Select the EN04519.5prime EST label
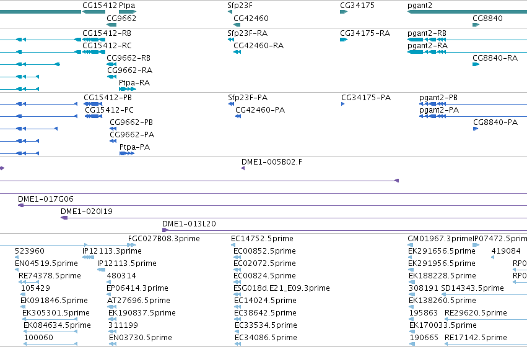Image resolution: width=527 pixels, height=347 pixels. [46, 263]
